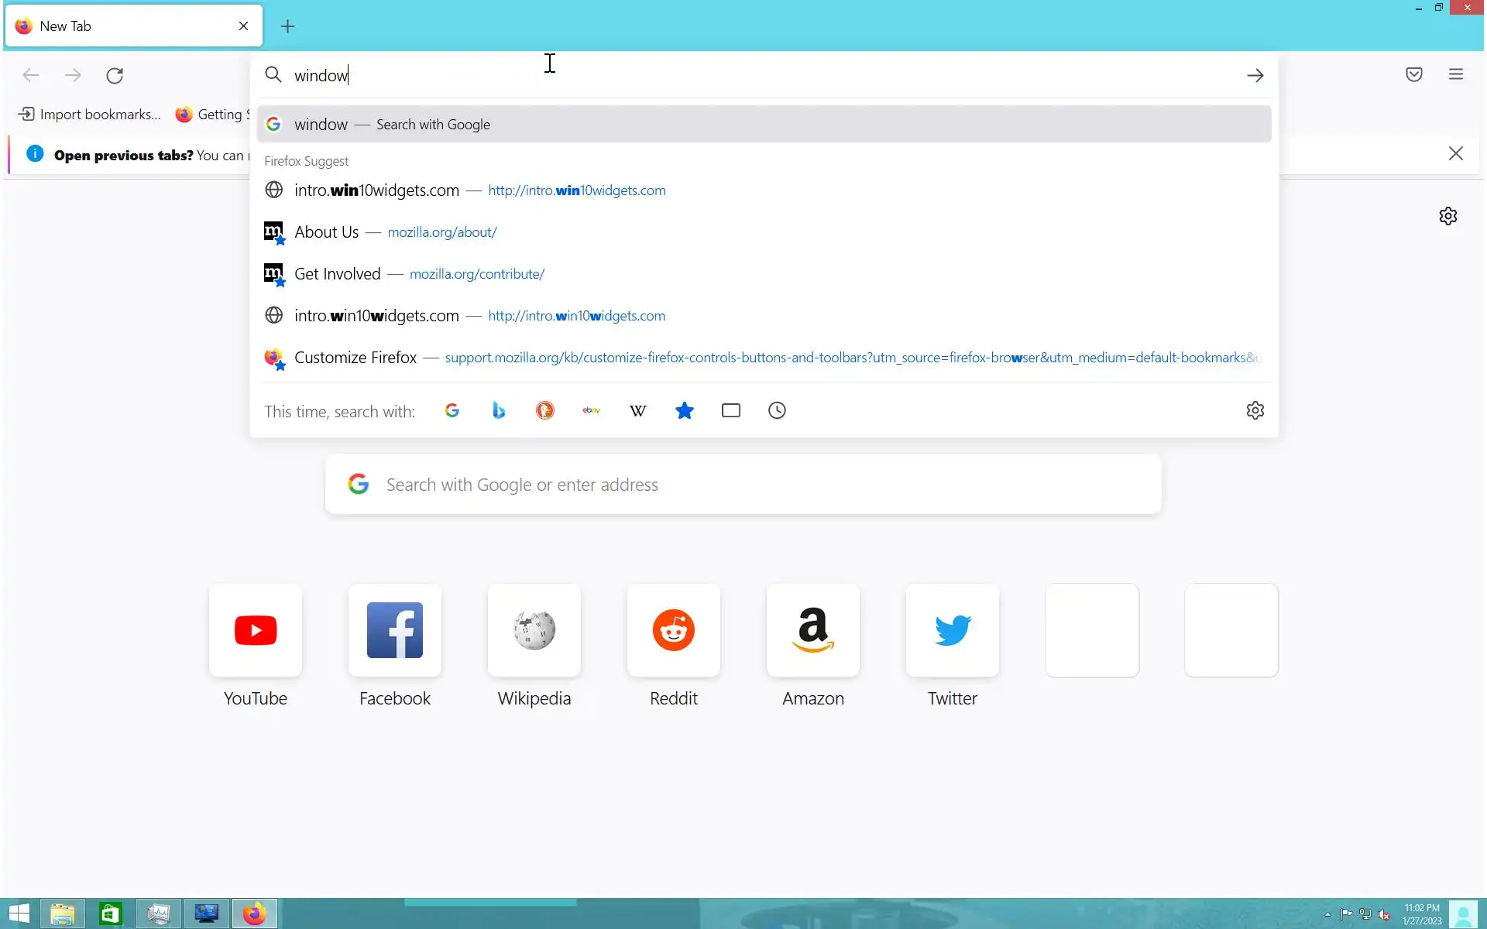Search history using the clock icon
The height and width of the screenshot is (929, 1487).
pyautogui.click(x=777, y=410)
